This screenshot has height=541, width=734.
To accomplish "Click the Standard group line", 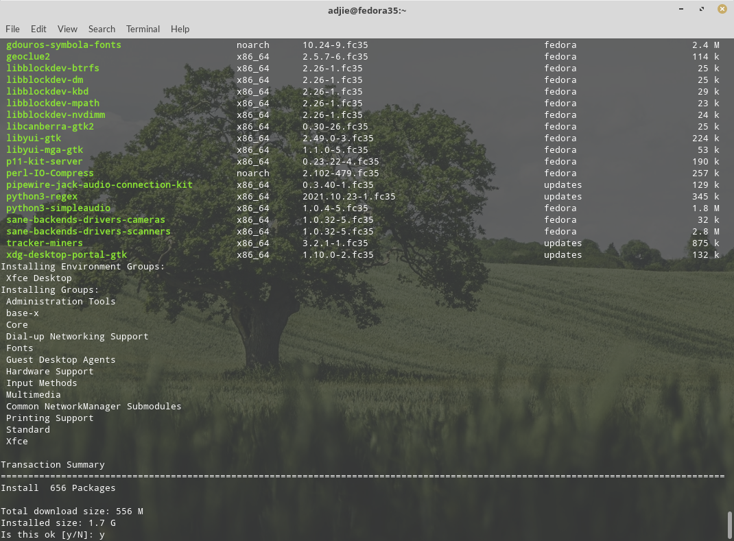I will coord(28,430).
